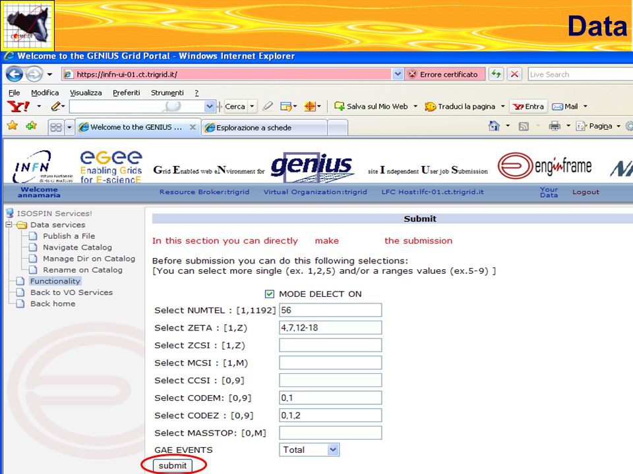The image size is (633, 474).
Task: Open the Cerca dropdown arrow
Action: [252, 107]
